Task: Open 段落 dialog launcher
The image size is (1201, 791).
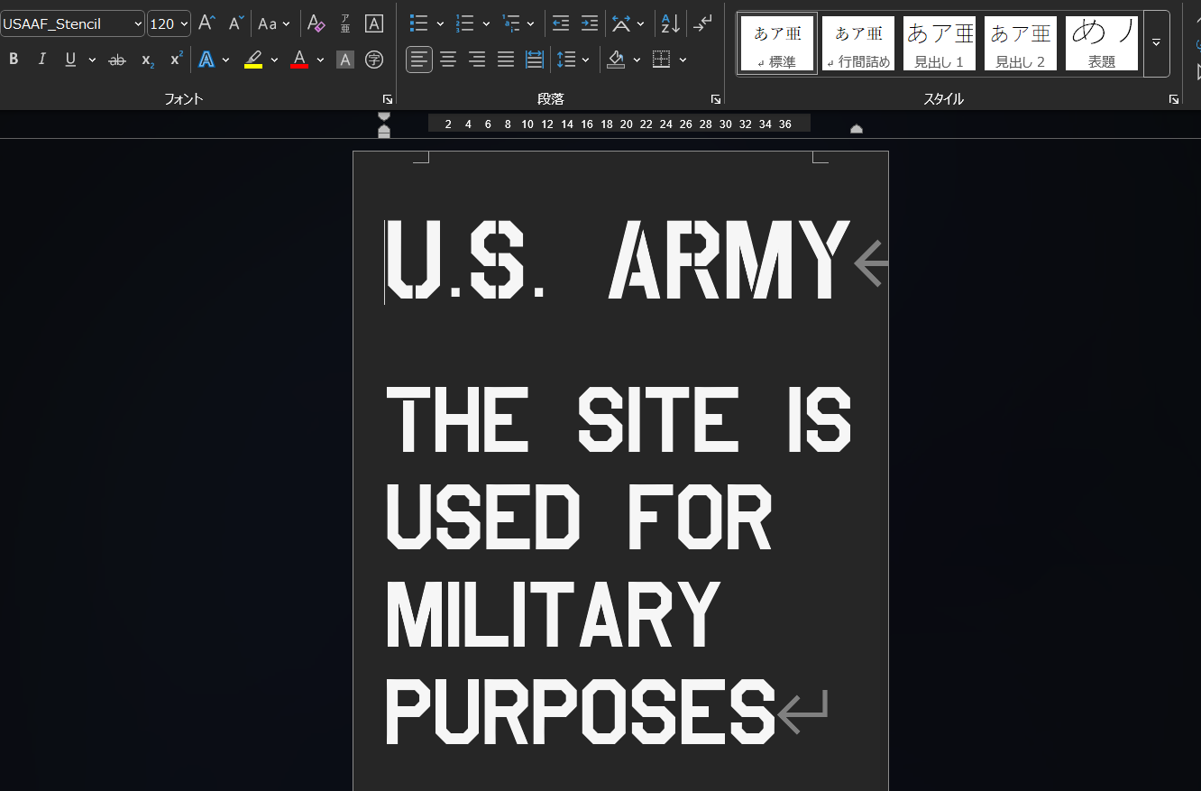Action: tap(716, 99)
